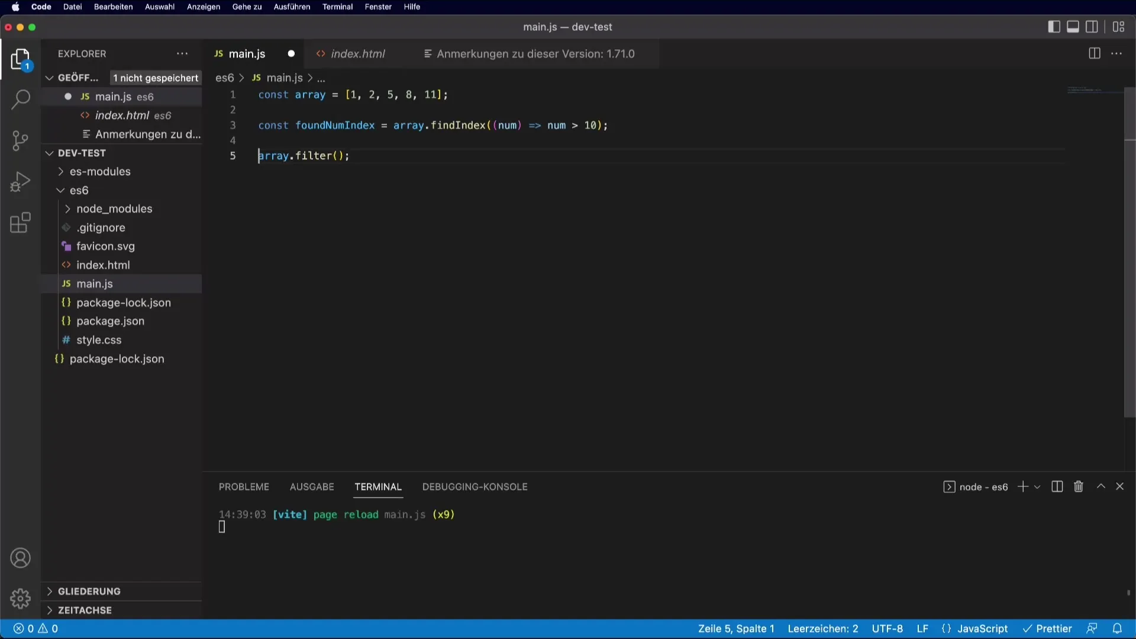Screen dimensions: 1136x639
Task: Open the PROBLEME panel tab
Action: coord(244,487)
